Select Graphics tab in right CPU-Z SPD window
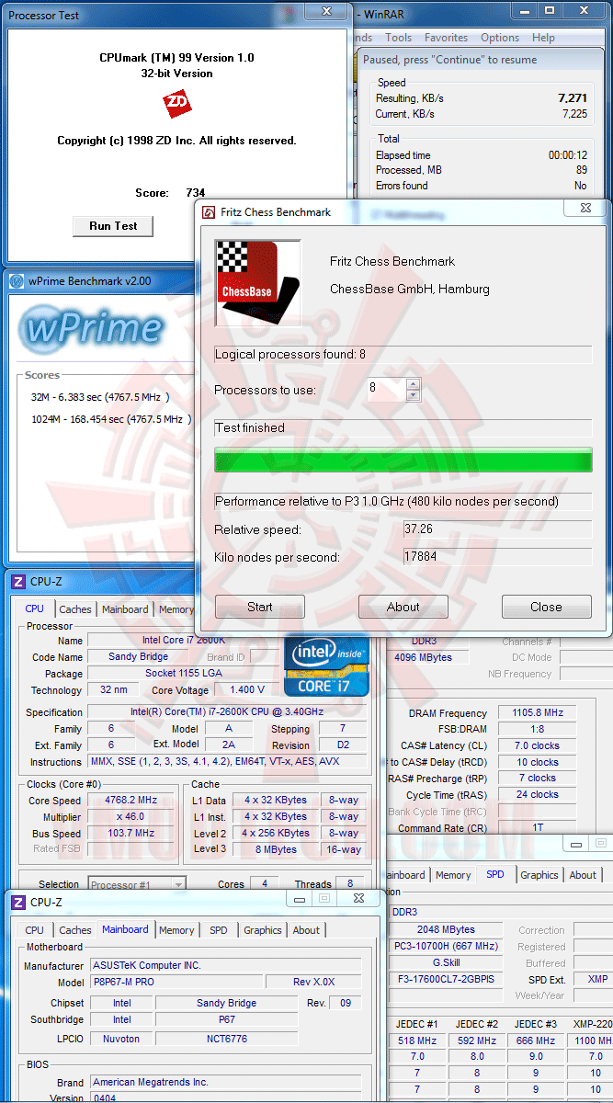 tap(539, 875)
